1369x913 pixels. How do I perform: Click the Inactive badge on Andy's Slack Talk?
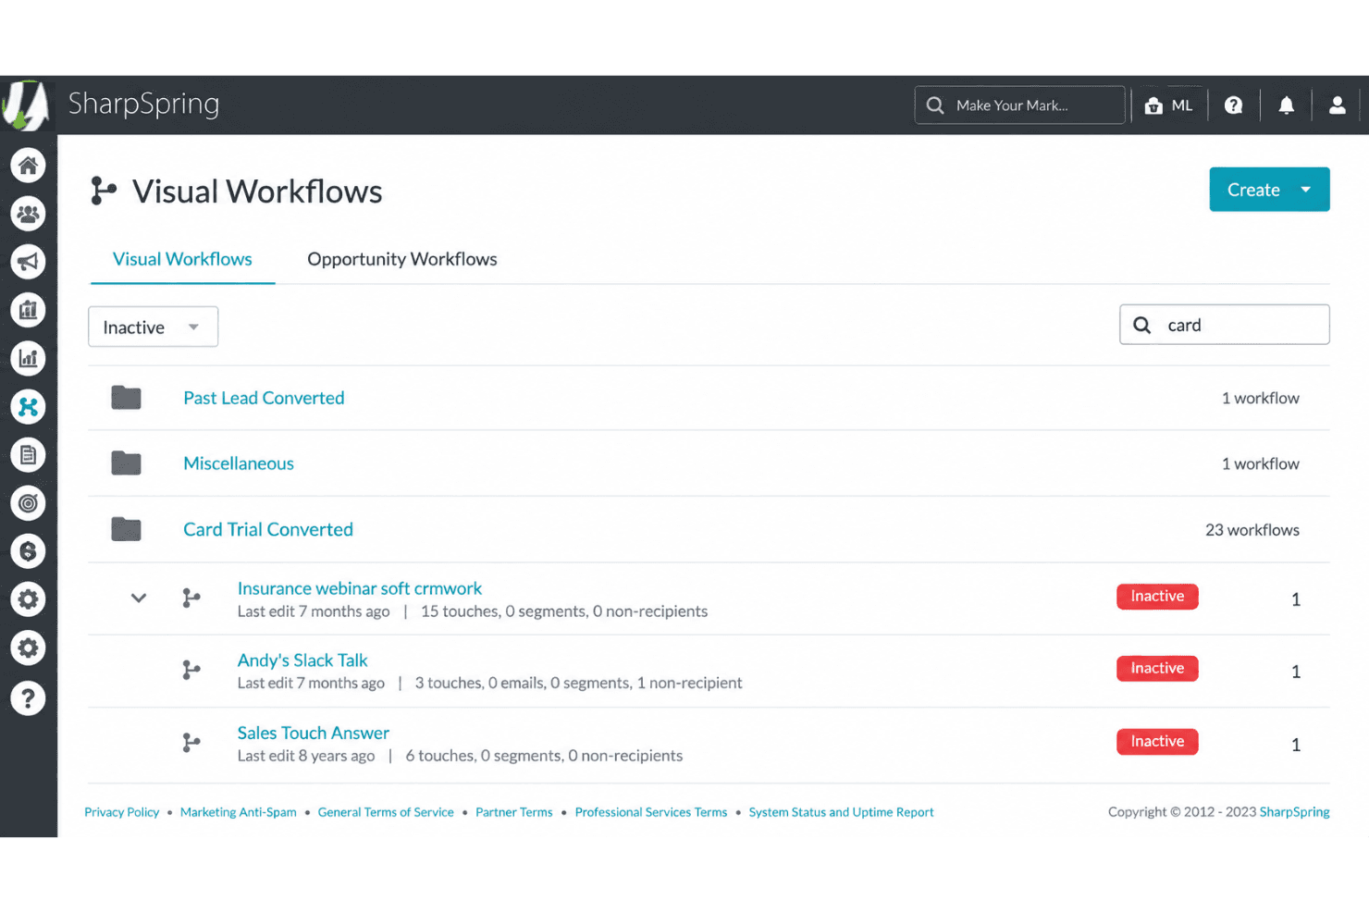coord(1157,669)
